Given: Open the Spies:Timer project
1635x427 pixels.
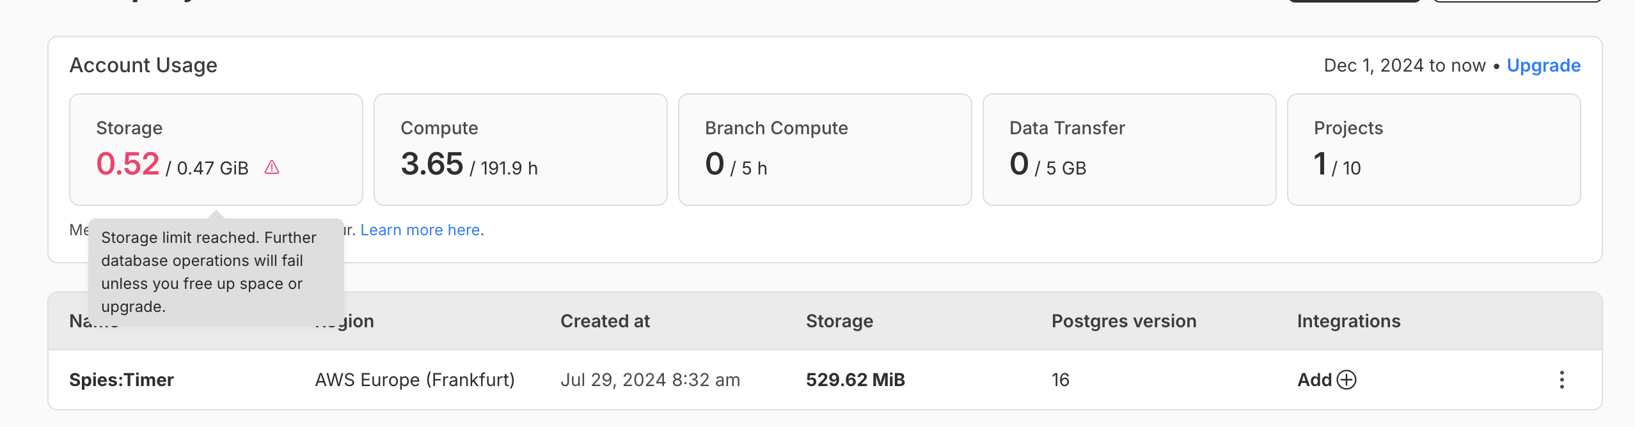Looking at the screenshot, I should coord(122,380).
